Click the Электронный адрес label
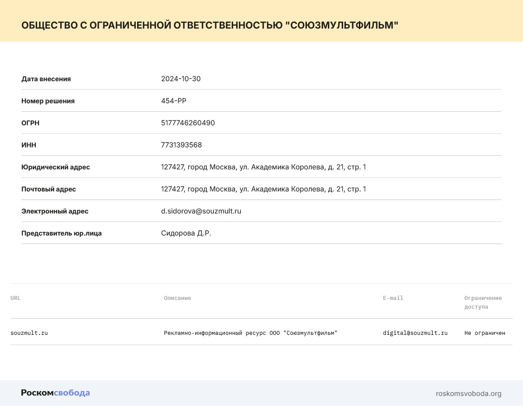 pyautogui.click(x=55, y=211)
